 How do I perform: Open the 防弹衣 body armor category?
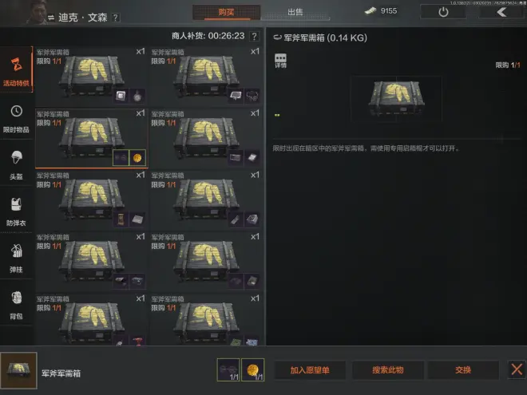[x=17, y=210]
